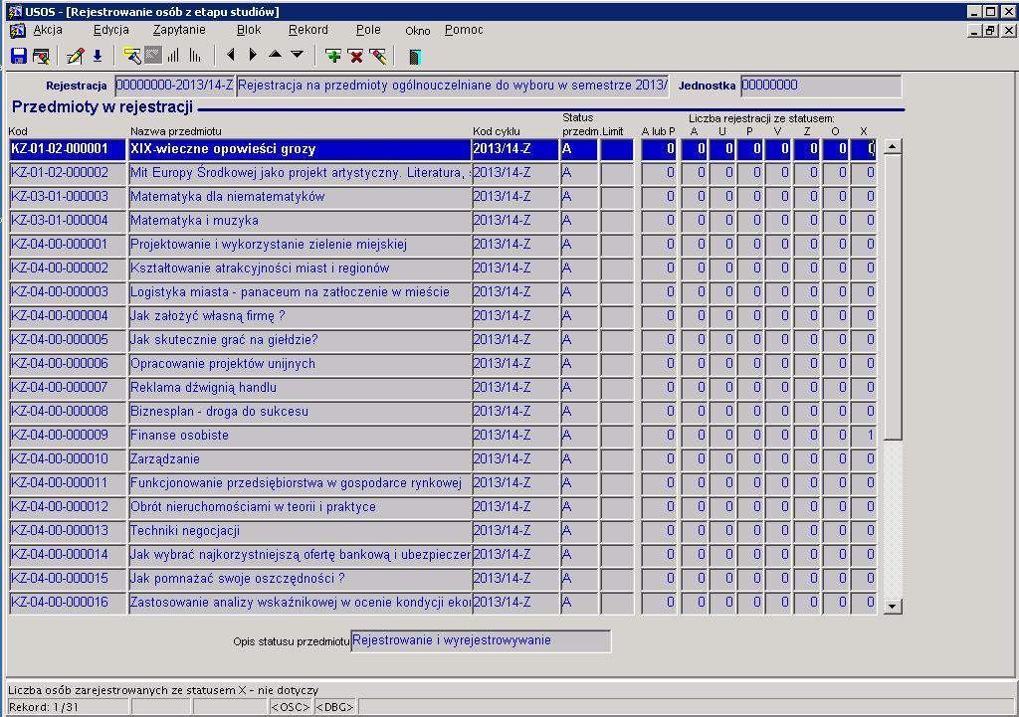Click the USOS form icon left of Akcja
Viewport: 1019px width, 717px height.
click(18, 31)
